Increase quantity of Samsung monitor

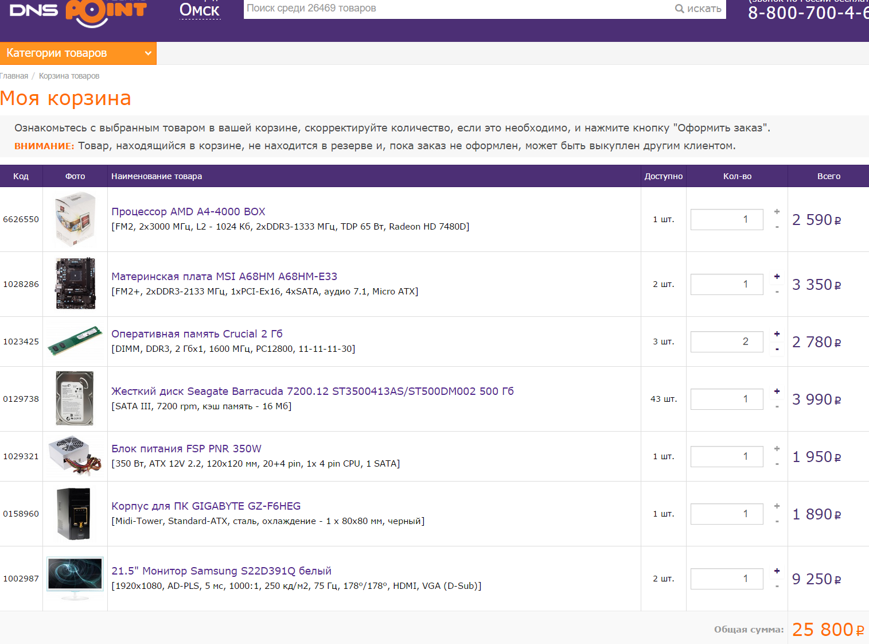[x=777, y=571]
